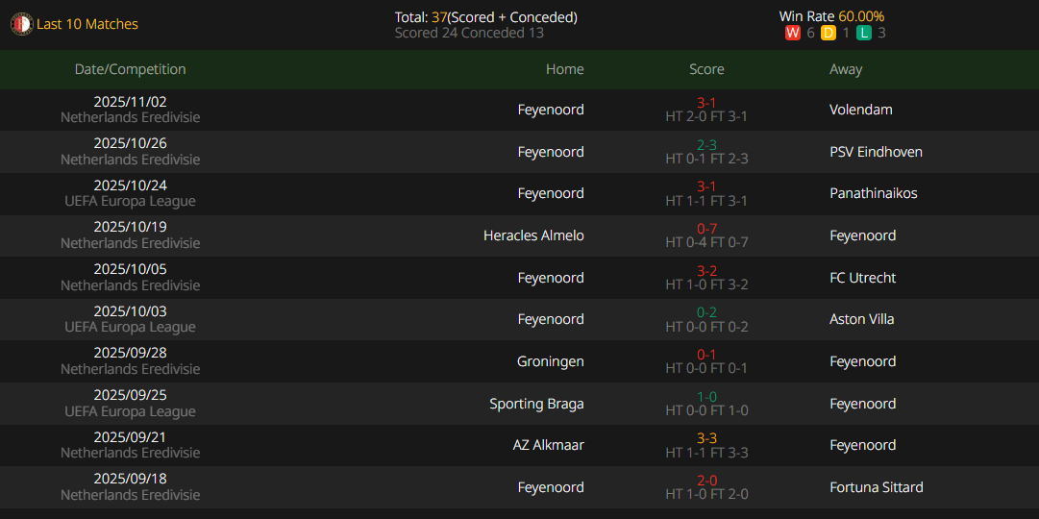Open the Last 10 Matches heading
This screenshot has width=1039, height=519.
coord(87,24)
